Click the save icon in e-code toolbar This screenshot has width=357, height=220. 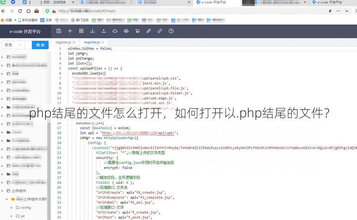point(59,31)
